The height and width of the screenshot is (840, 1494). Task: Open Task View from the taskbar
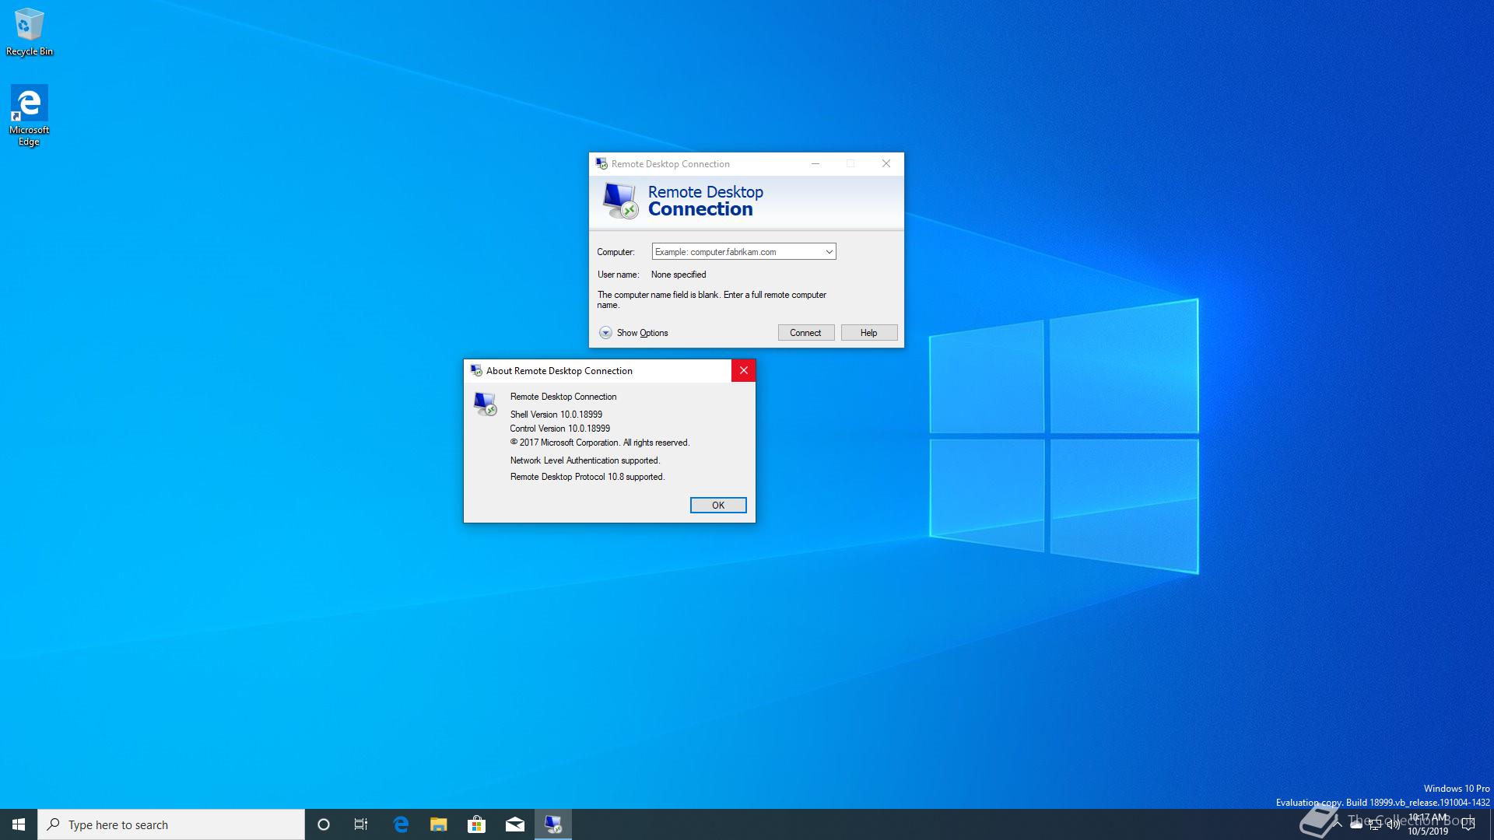[361, 824]
